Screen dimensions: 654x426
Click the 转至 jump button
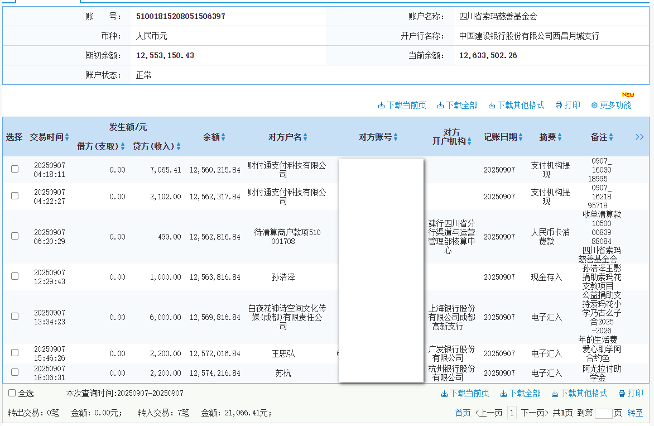coord(635,413)
